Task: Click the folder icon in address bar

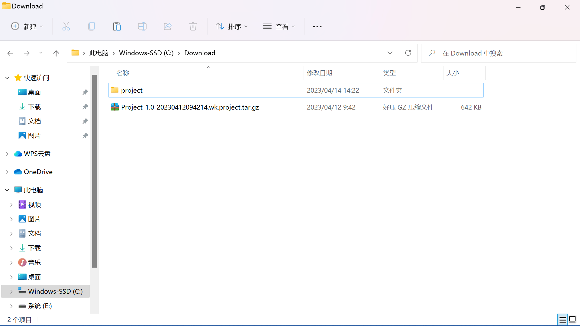Action: pyautogui.click(x=75, y=53)
